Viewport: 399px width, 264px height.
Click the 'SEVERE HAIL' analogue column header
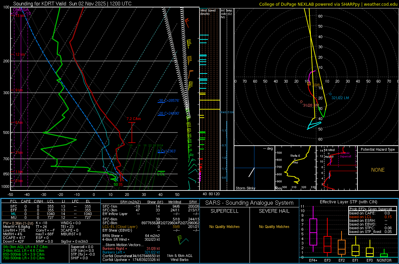pyautogui.click(x=274, y=211)
